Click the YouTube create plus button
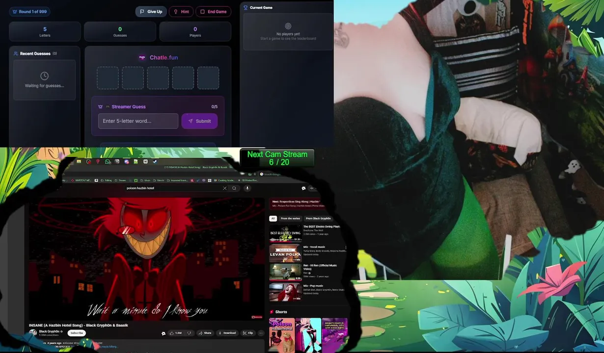The image size is (604, 353). [311, 188]
